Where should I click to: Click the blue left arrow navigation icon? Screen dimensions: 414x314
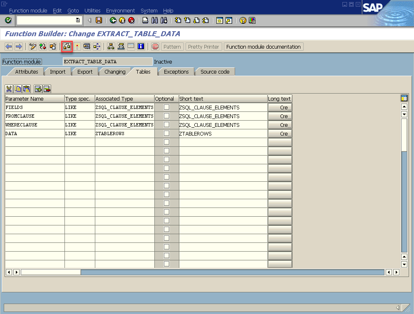[x=9, y=47]
